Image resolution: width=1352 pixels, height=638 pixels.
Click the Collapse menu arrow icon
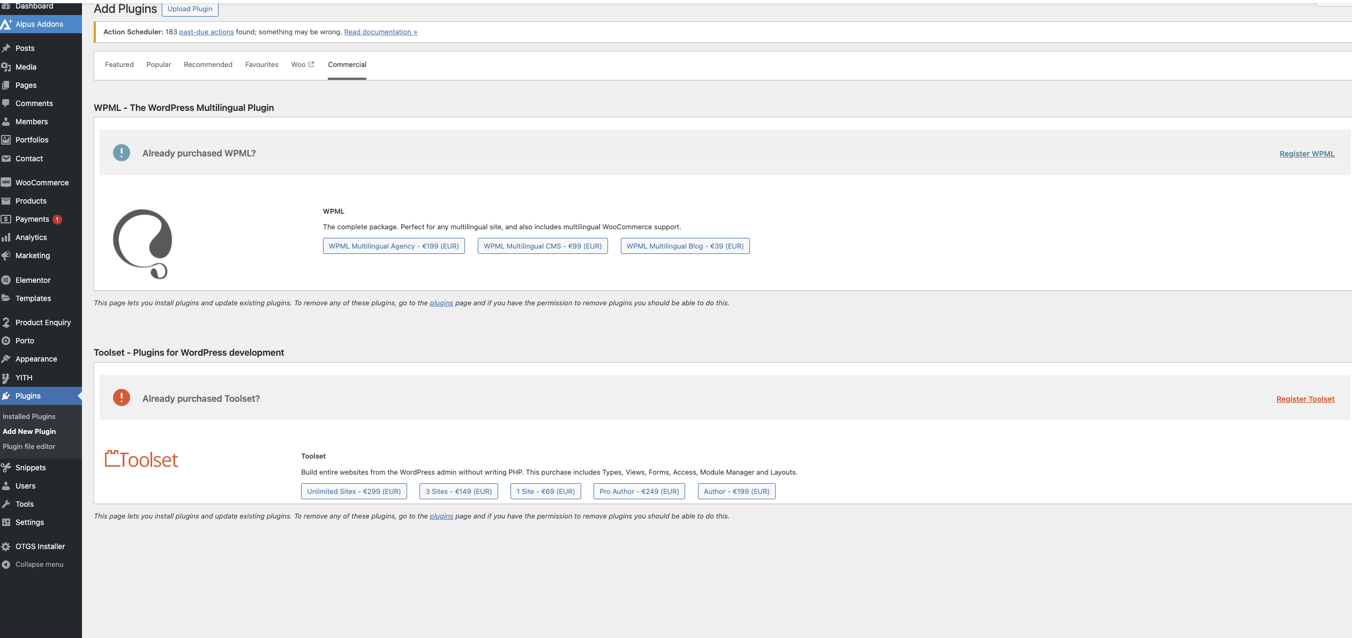coord(6,565)
